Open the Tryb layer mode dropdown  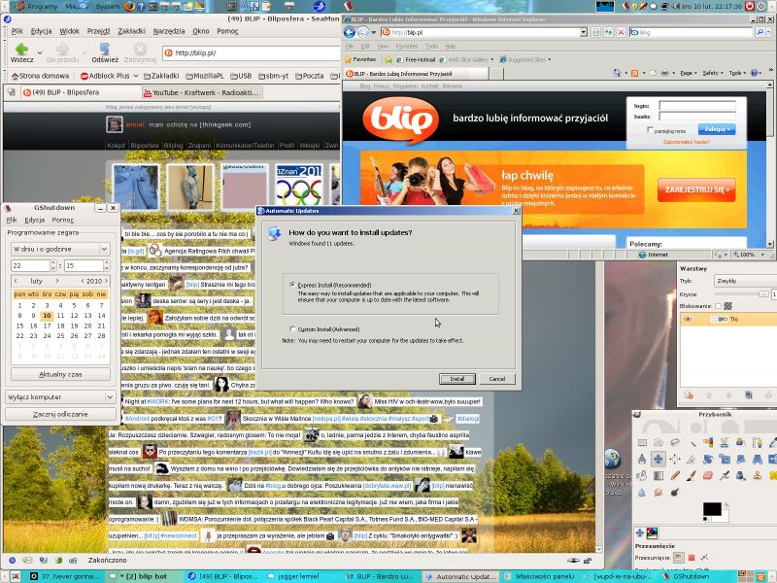[745, 281]
